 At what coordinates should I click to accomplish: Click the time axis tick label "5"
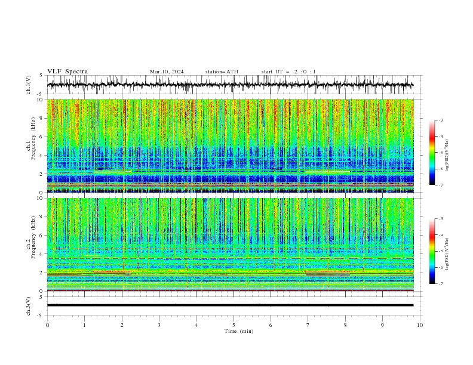[x=234, y=325]
